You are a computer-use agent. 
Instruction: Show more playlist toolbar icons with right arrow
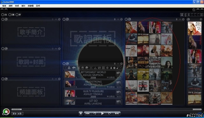(120, 68)
